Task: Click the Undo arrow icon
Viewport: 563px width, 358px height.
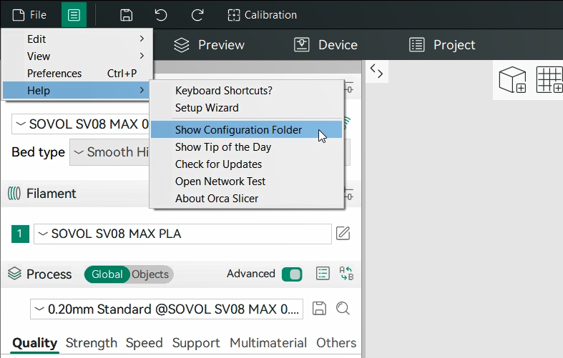Action: (161, 15)
